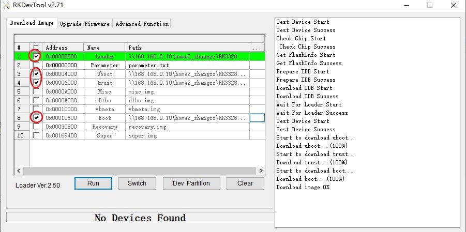Screen dimensions: 466x232
Task: Select the Boot name cell
Action: tap(104, 118)
